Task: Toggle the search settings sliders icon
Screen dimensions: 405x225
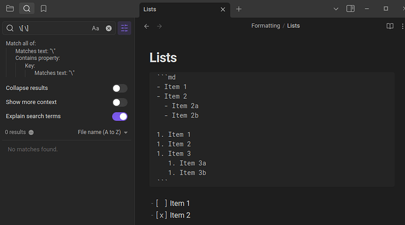Action: pos(124,28)
